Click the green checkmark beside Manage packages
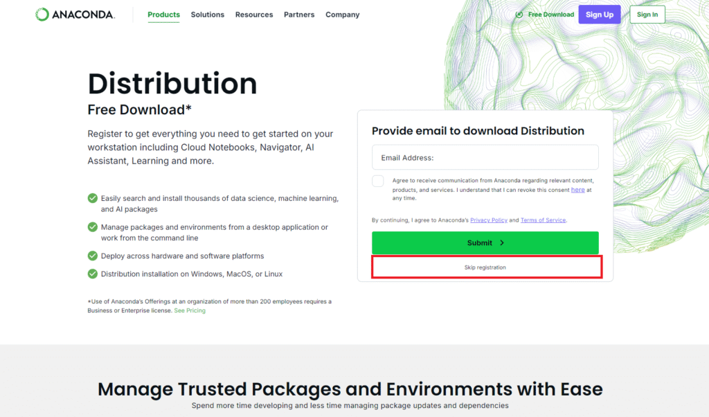Image resolution: width=709 pixels, height=417 pixels. pyautogui.click(x=92, y=227)
